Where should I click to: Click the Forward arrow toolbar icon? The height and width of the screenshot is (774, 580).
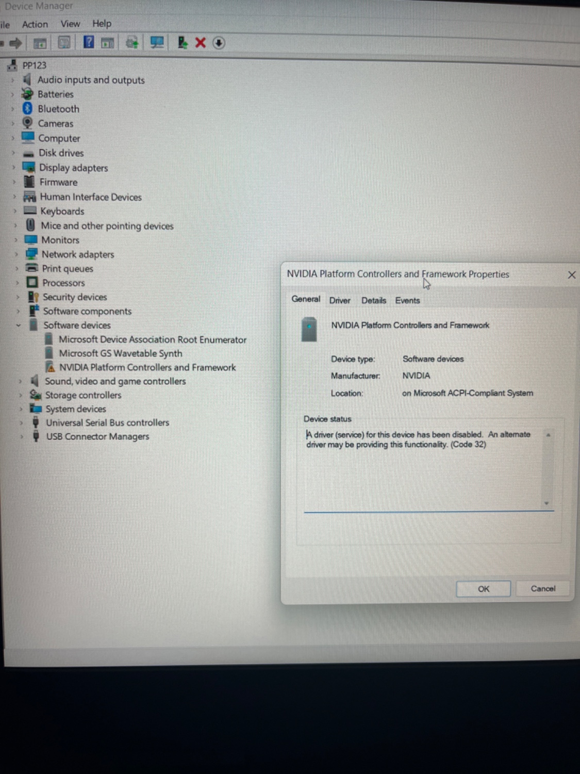tap(15, 43)
